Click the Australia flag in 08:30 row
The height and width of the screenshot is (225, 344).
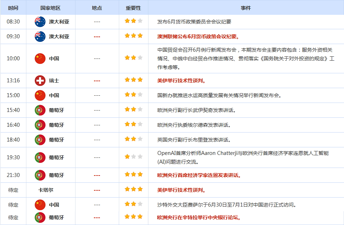[x=40, y=22]
